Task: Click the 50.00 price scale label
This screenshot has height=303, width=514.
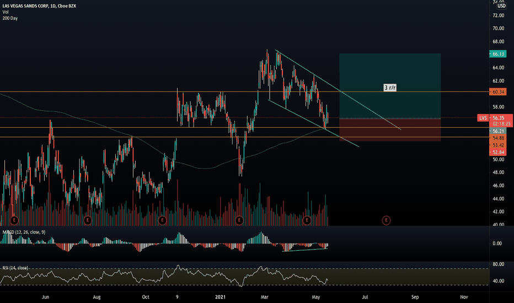Action: point(498,160)
